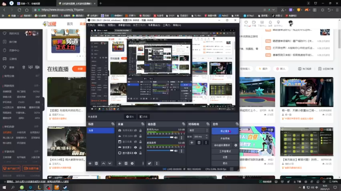Pop out the Sources dock using its float icon
The height and width of the screenshot is (191, 341).
click(142, 124)
